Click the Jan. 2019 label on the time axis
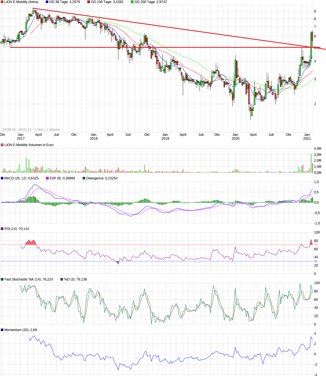 click(165, 137)
